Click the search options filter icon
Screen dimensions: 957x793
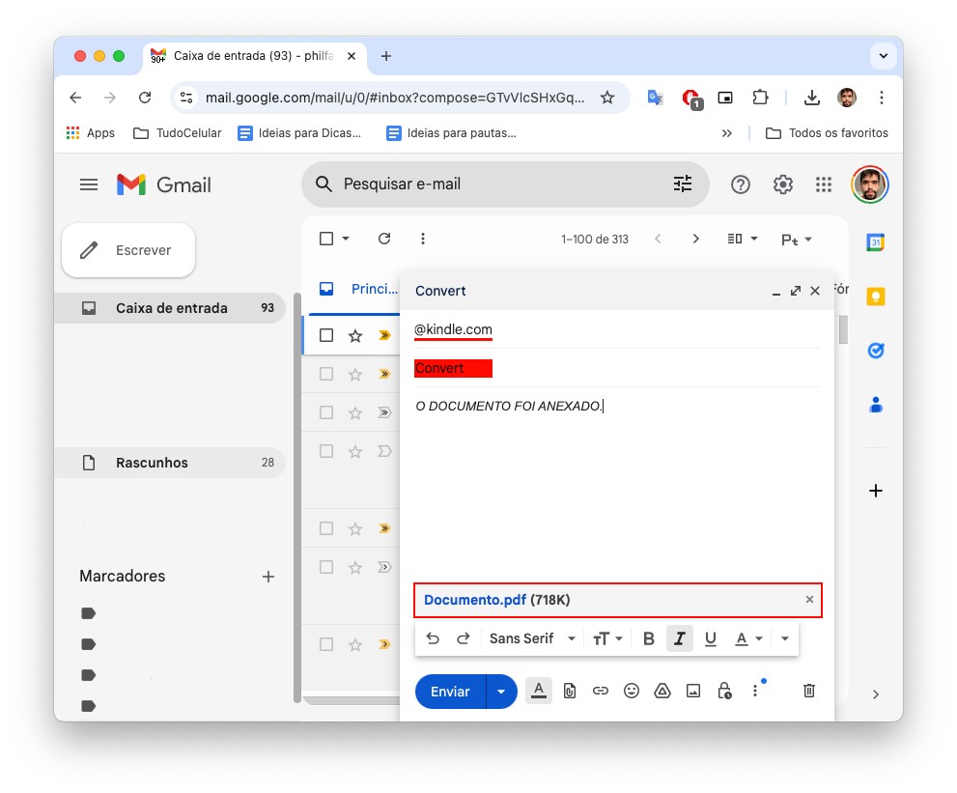click(683, 184)
